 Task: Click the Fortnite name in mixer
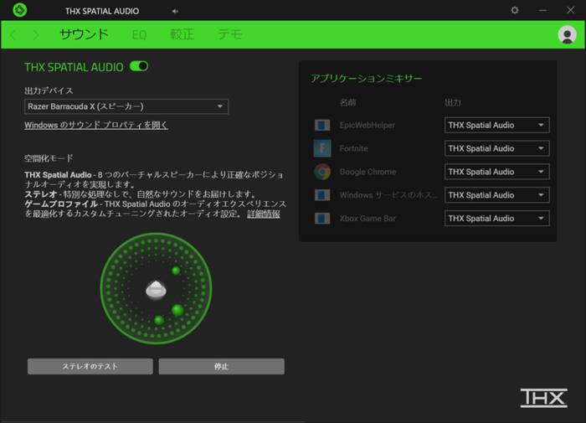point(353,148)
